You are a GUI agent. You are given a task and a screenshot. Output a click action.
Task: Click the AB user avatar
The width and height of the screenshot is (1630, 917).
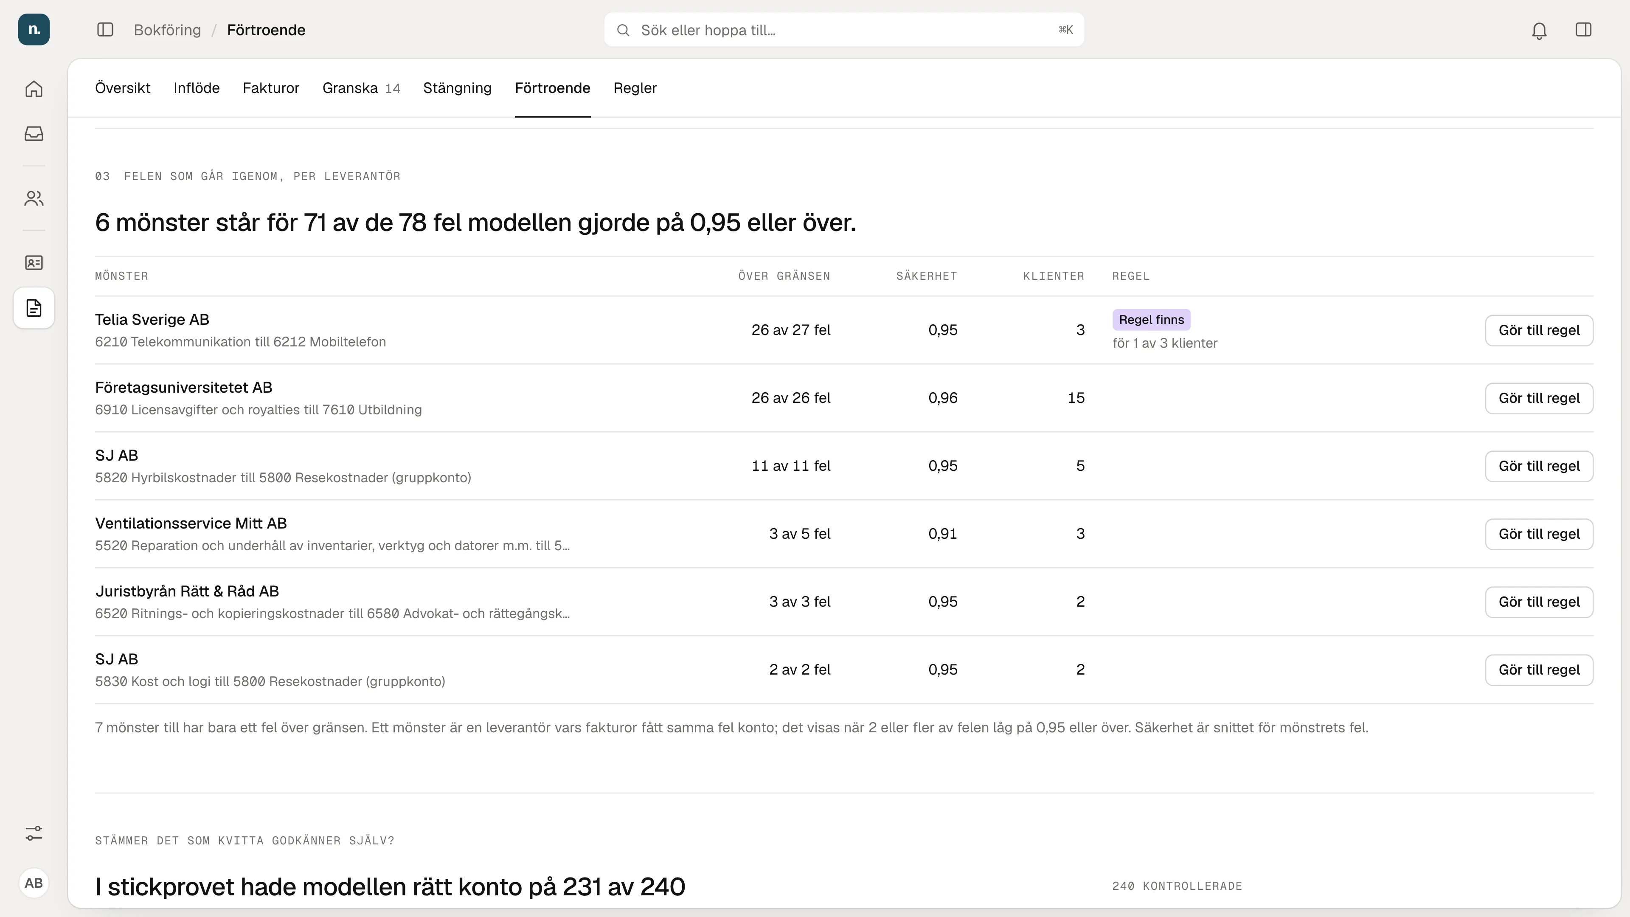pos(34,883)
